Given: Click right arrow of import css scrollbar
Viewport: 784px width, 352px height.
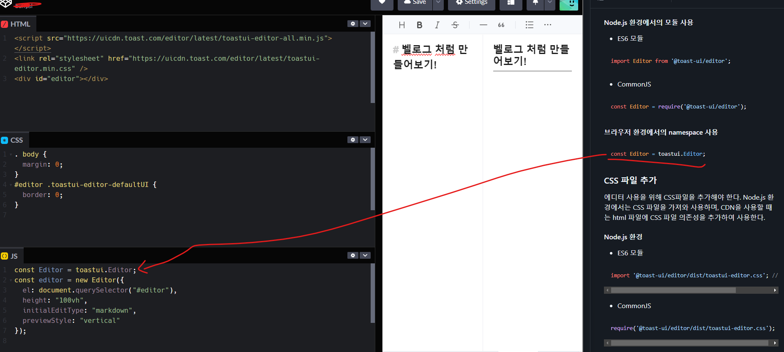Looking at the screenshot, I should click(x=775, y=290).
